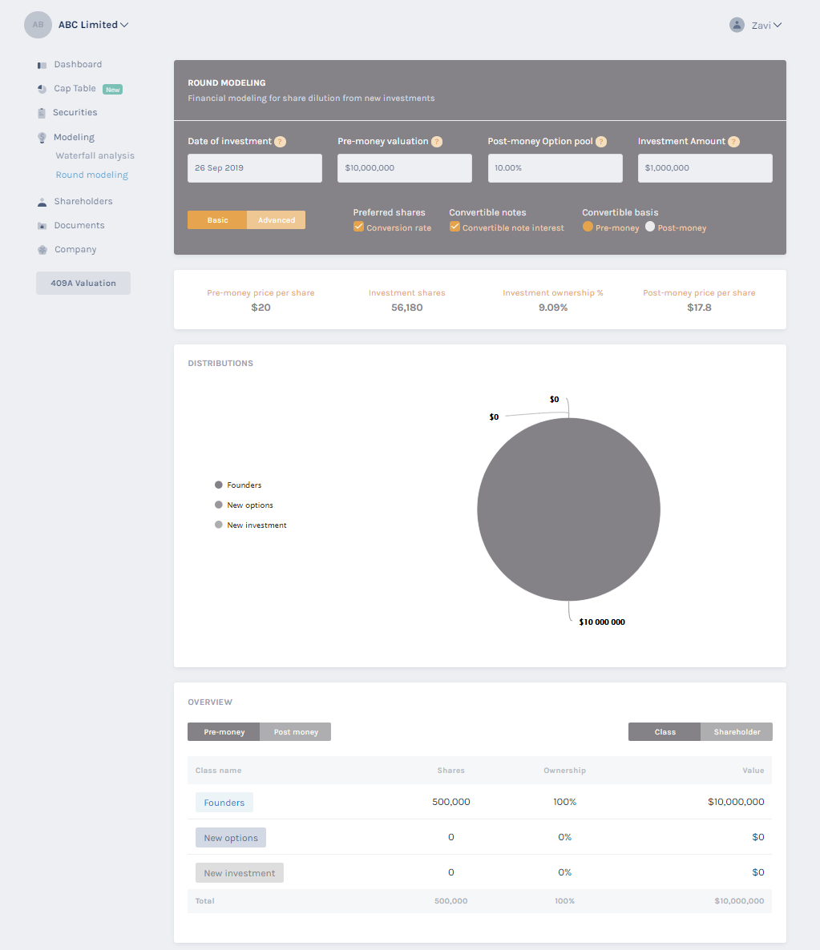Select Post-money convertible basis radio
The height and width of the screenshot is (950, 820).
click(x=650, y=227)
